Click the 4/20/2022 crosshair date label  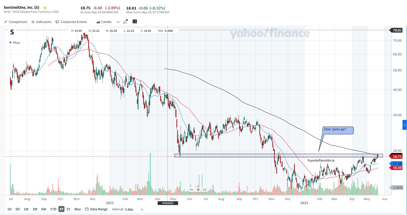pyautogui.click(x=168, y=203)
